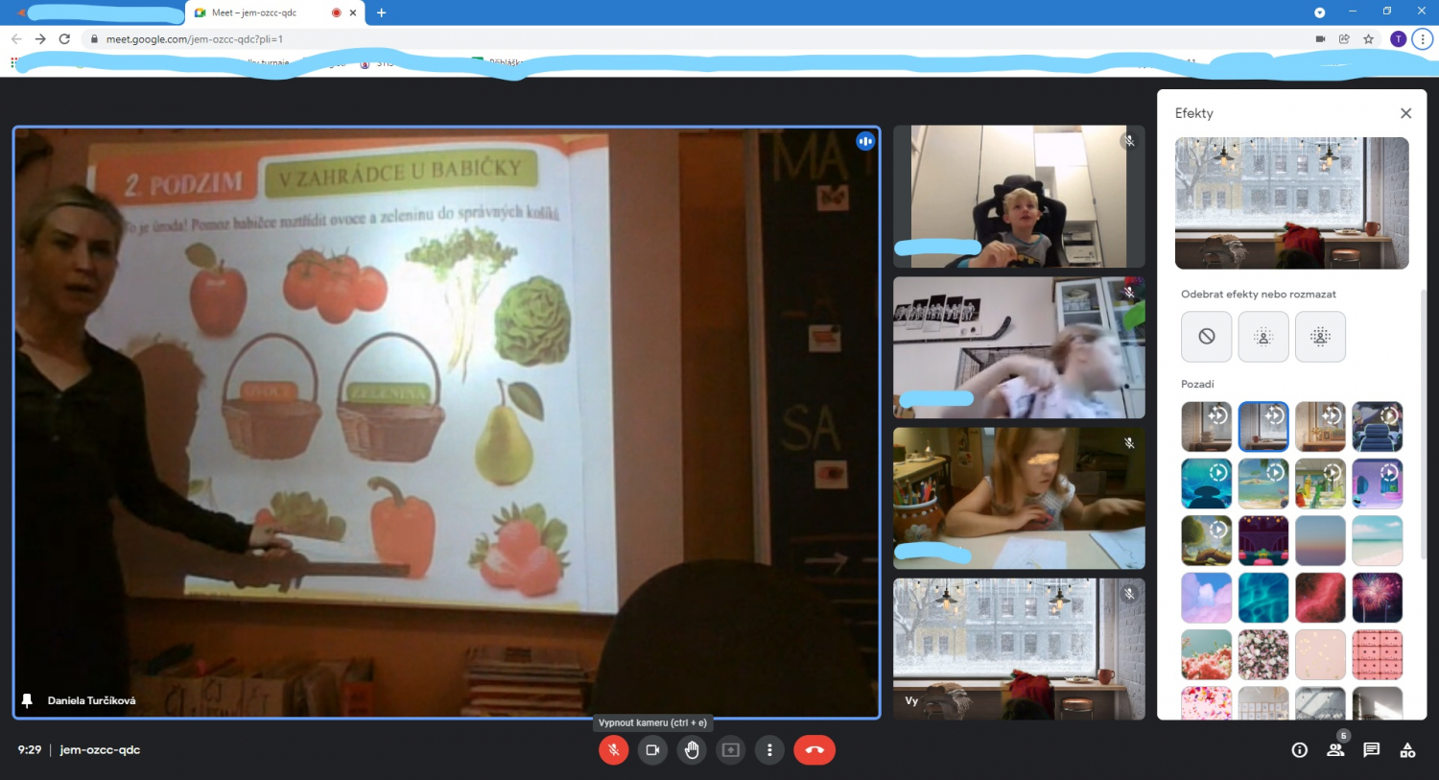
Task: Apply strong background blur
Action: point(1320,337)
